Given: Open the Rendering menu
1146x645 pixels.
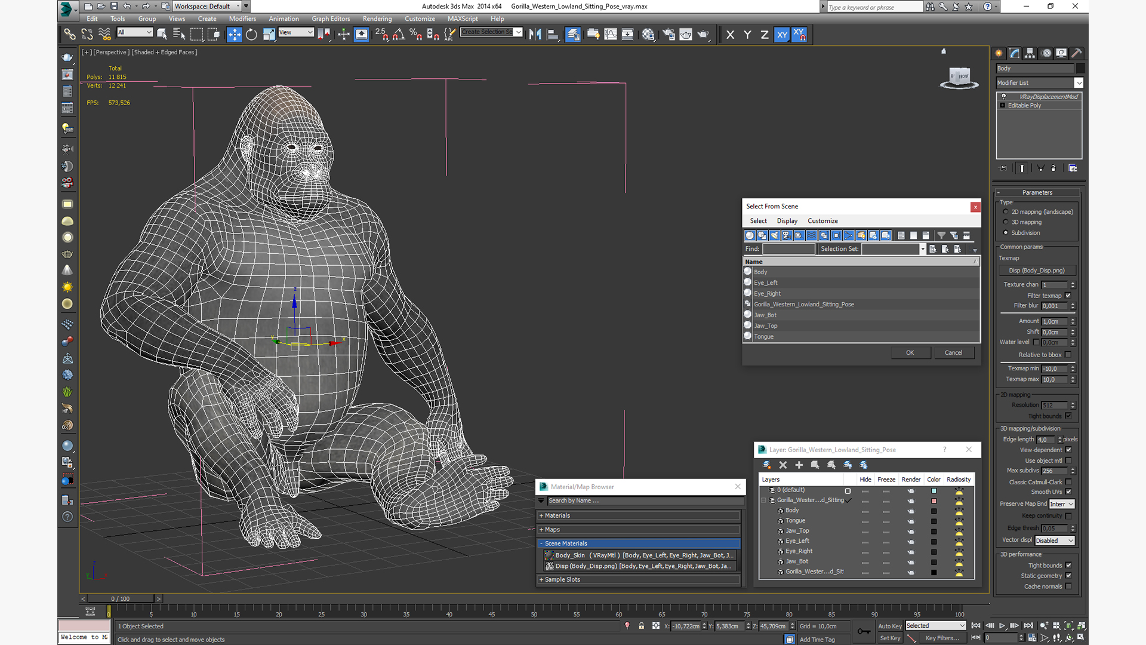Looking at the screenshot, I should coord(377,19).
